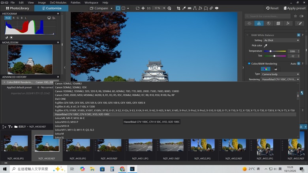Select the Force parallels perspective tool
Screen dimensions: 308x173
(x=195, y=8)
